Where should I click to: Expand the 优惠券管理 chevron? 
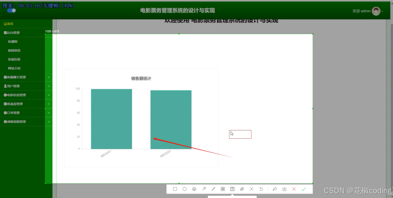point(49,104)
